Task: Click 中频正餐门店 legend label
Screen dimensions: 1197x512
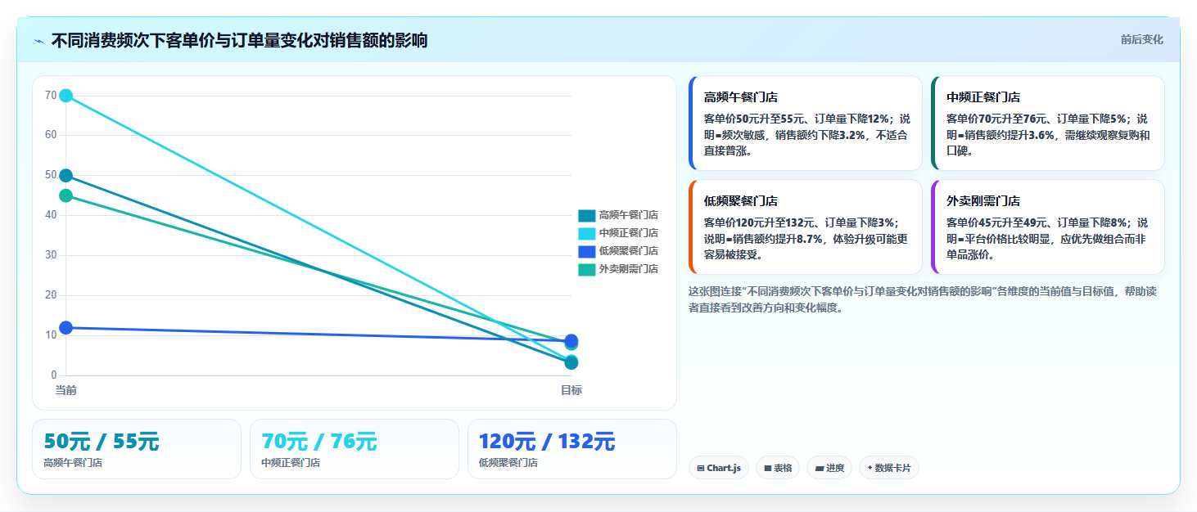Action: [629, 233]
